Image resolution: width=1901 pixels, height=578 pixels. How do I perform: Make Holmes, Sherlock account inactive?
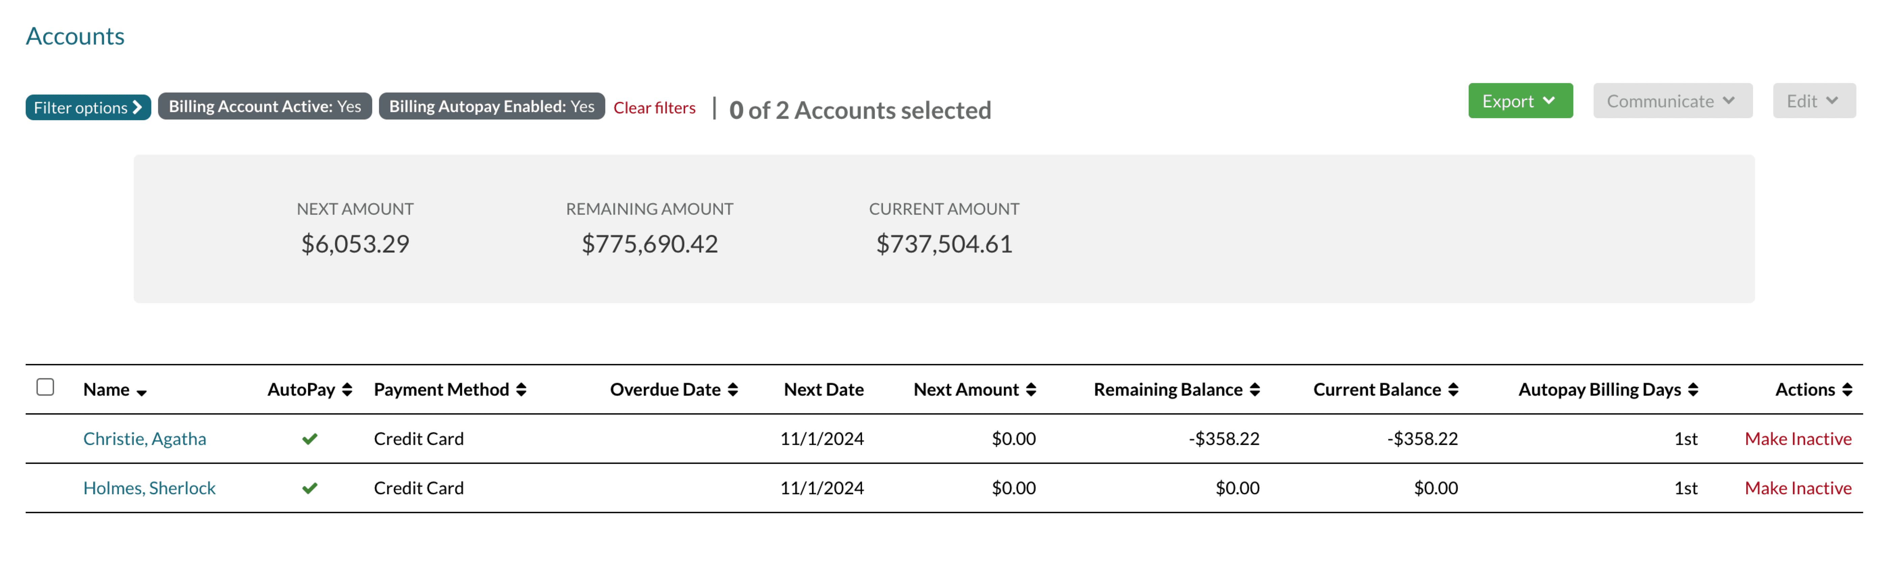tap(1797, 488)
